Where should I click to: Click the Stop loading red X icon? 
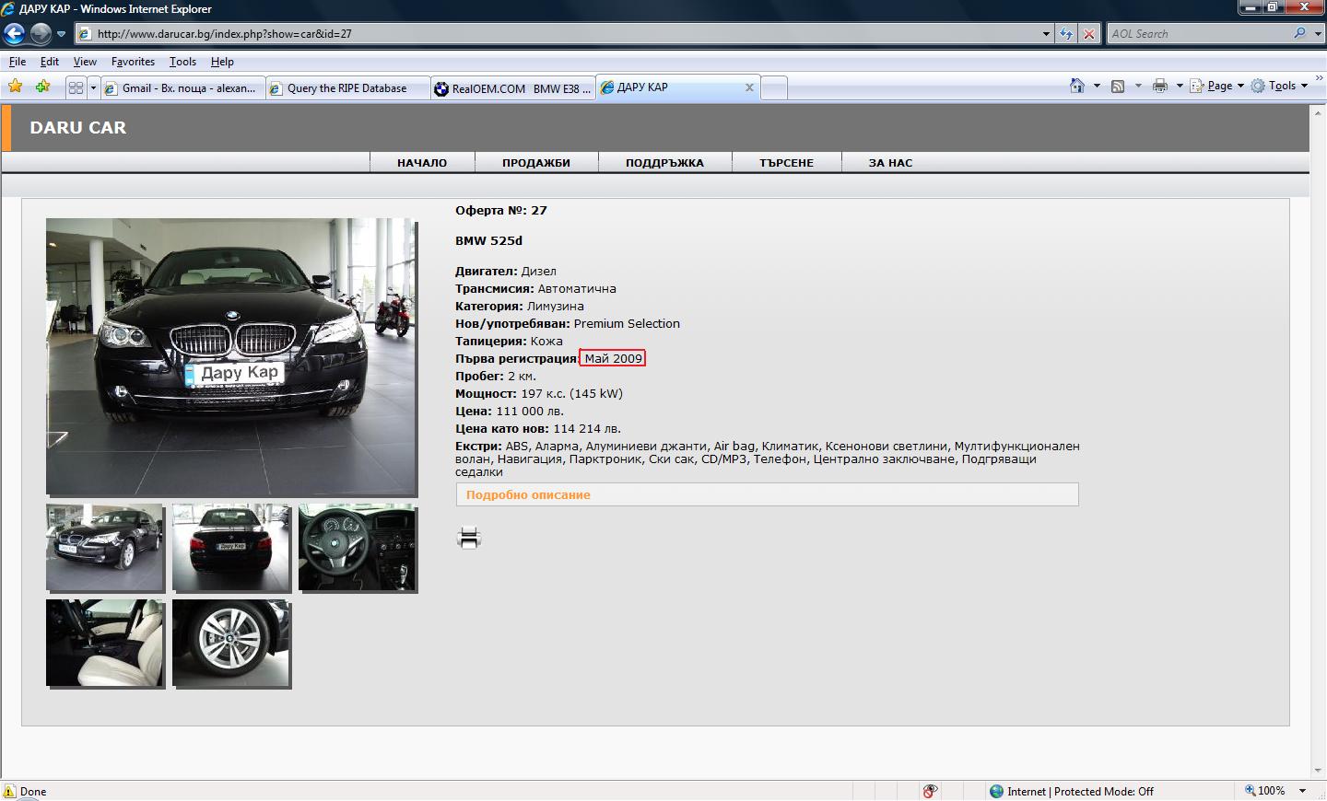tap(1089, 34)
